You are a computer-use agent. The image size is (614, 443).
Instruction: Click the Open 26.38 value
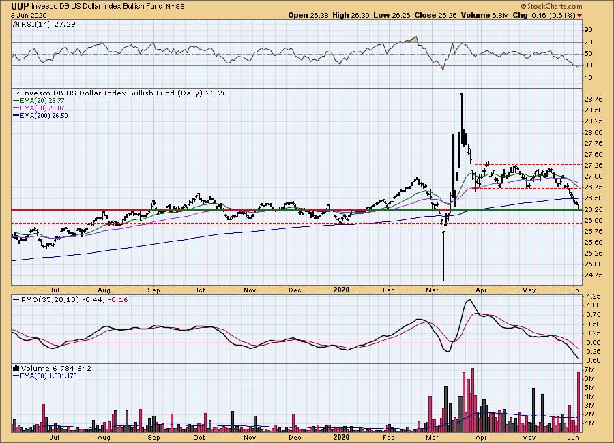pyautogui.click(x=309, y=15)
